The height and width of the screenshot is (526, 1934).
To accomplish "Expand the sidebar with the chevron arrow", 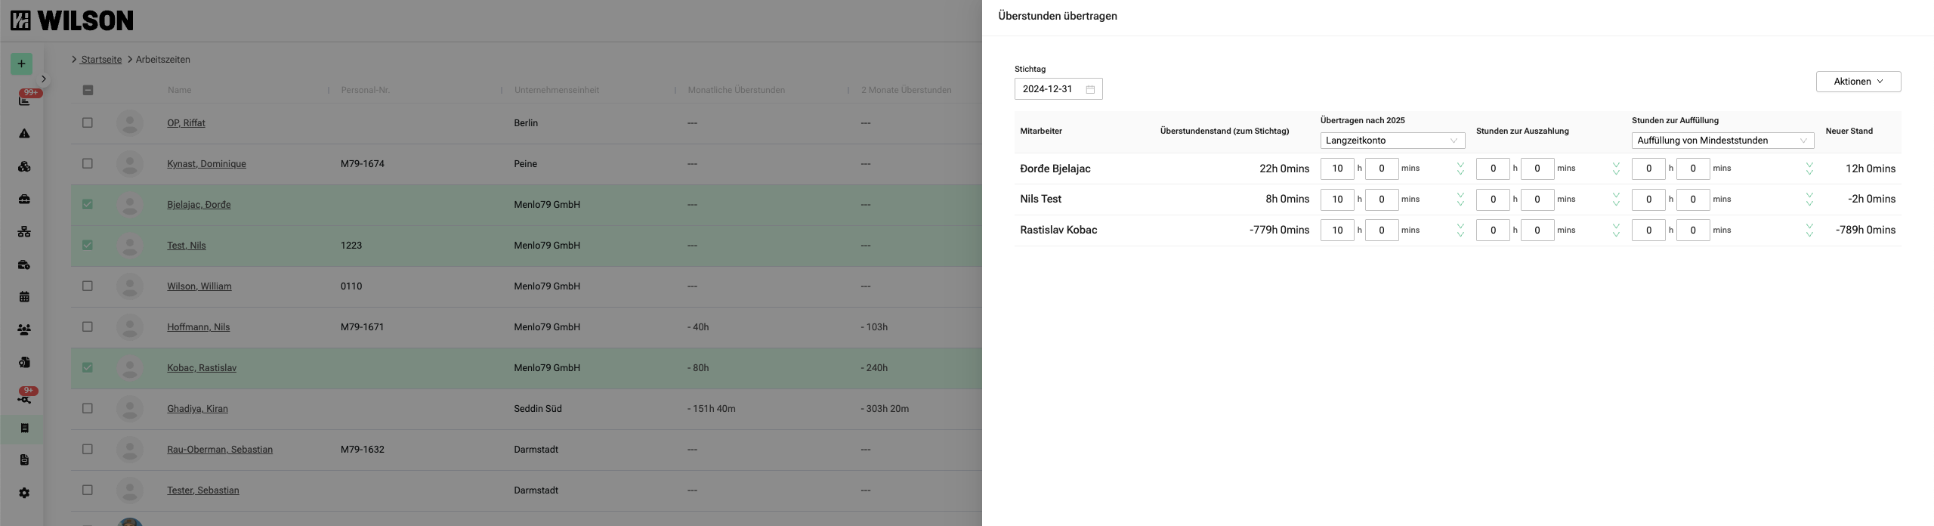I will [44, 79].
